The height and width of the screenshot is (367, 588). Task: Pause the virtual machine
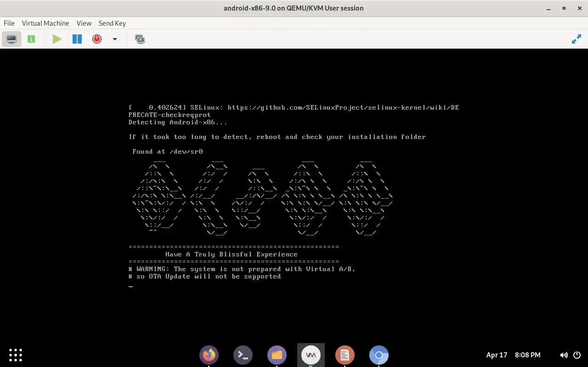(77, 39)
